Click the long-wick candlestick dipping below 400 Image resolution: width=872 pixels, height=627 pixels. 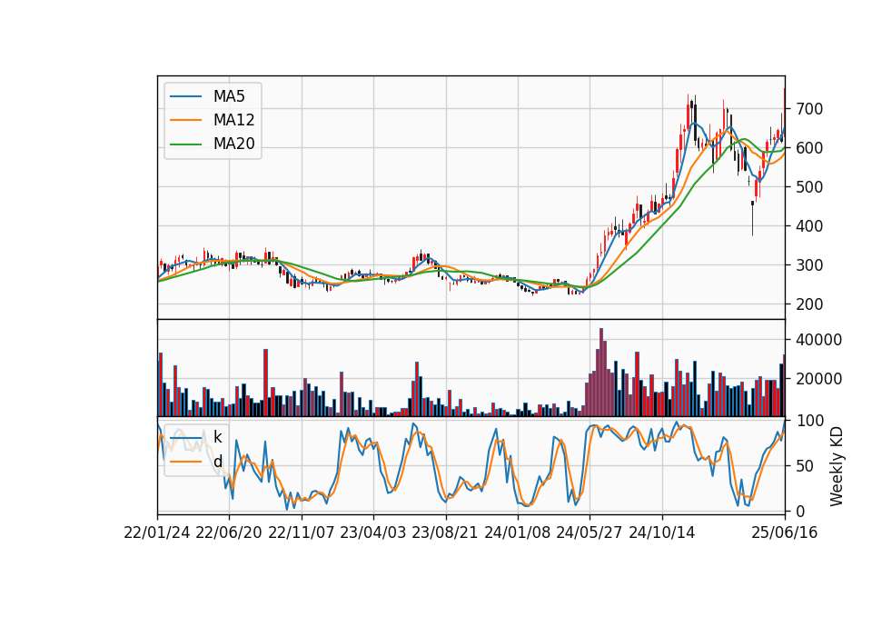[x=752, y=218]
